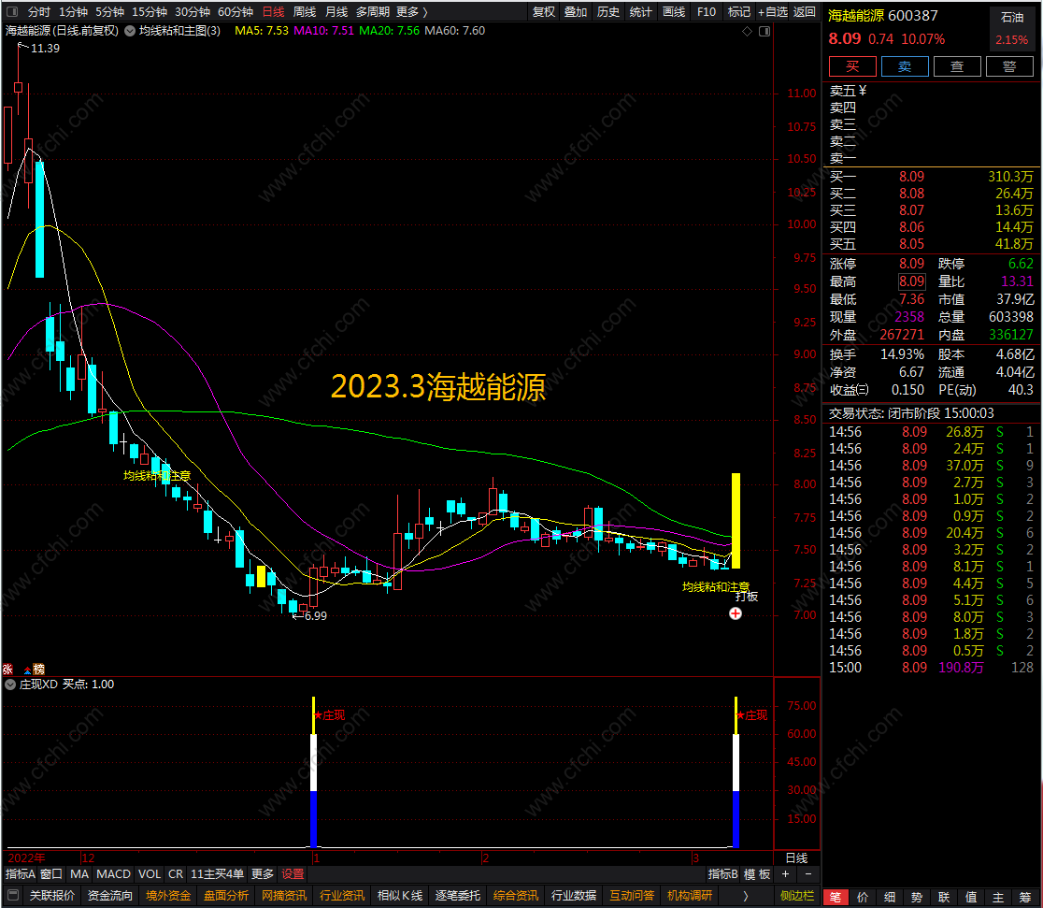The height and width of the screenshot is (908, 1043).
Task: Select 指标B in the indicator bar
Action: point(723,874)
